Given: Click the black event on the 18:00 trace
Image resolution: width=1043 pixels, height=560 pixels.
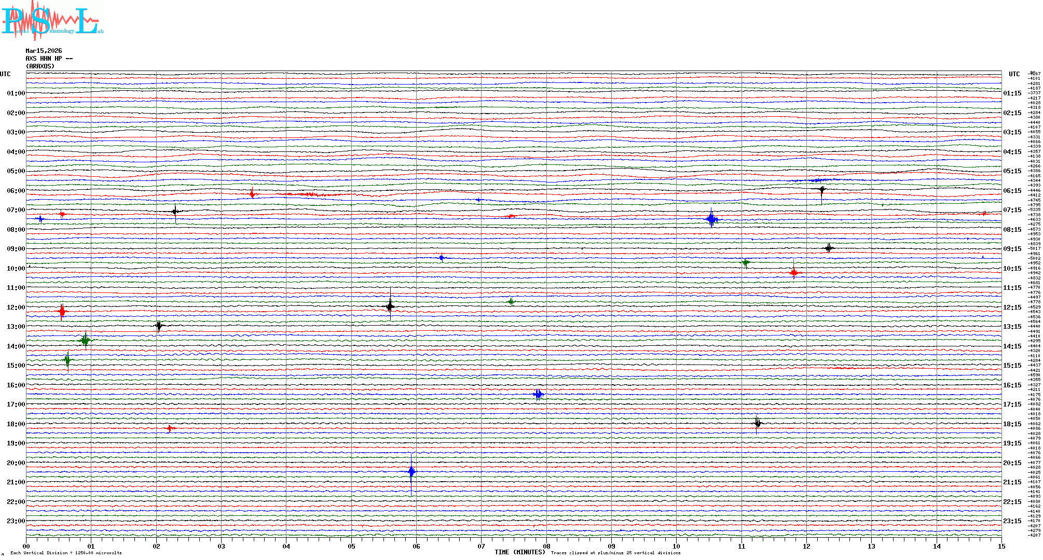Looking at the screenshot, I should 758,423.
